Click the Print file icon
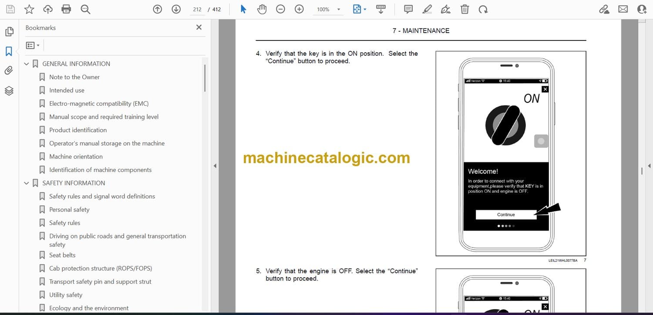The width and height of the screenshot is (653, 315). click(x=66, y=9)
